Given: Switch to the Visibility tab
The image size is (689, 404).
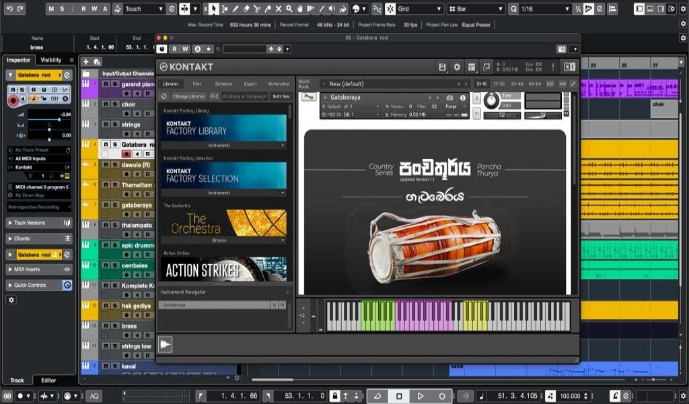Looking at the screenshot, I should 50,60.
